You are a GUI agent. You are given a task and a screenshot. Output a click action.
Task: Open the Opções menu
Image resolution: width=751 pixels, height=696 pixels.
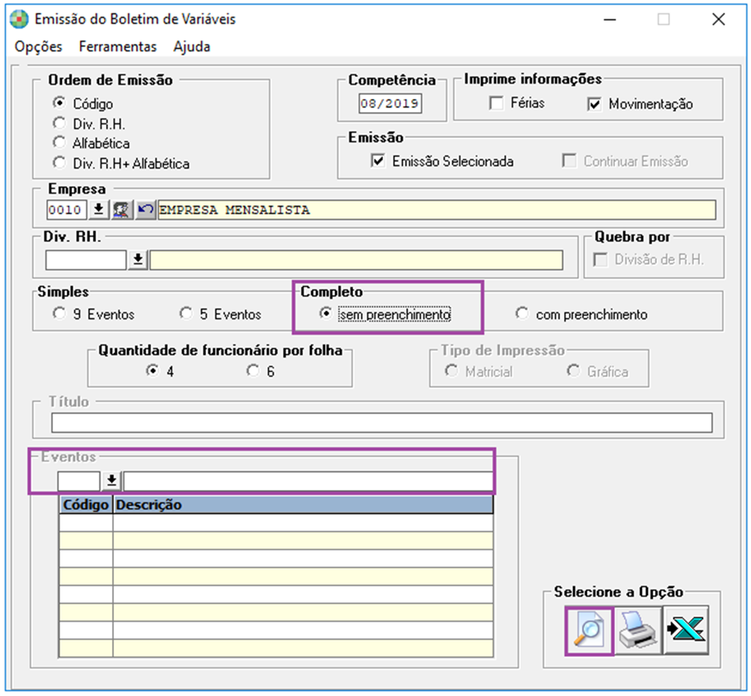[x=38, y=47]
